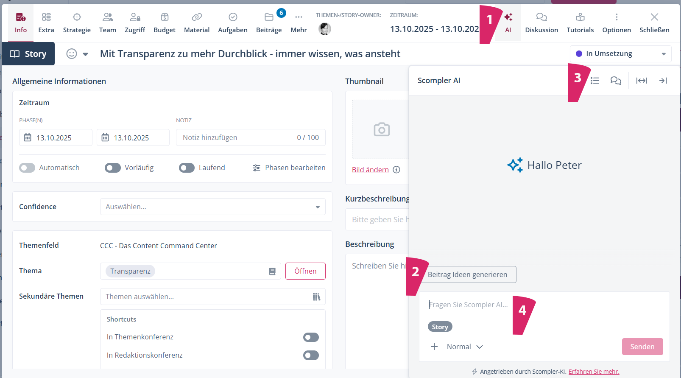Expand the In Umsetzung status dropdown
681x378 pixels.
click(620, 54)
